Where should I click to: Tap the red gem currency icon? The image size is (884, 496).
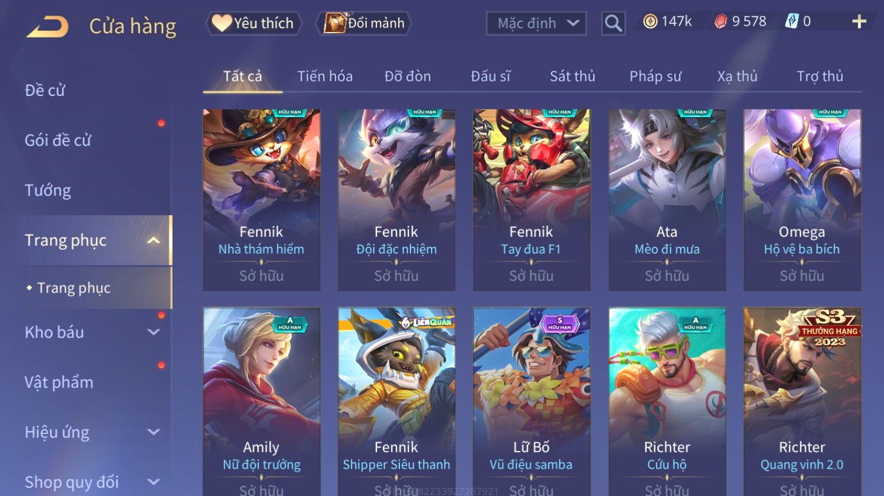721,22
